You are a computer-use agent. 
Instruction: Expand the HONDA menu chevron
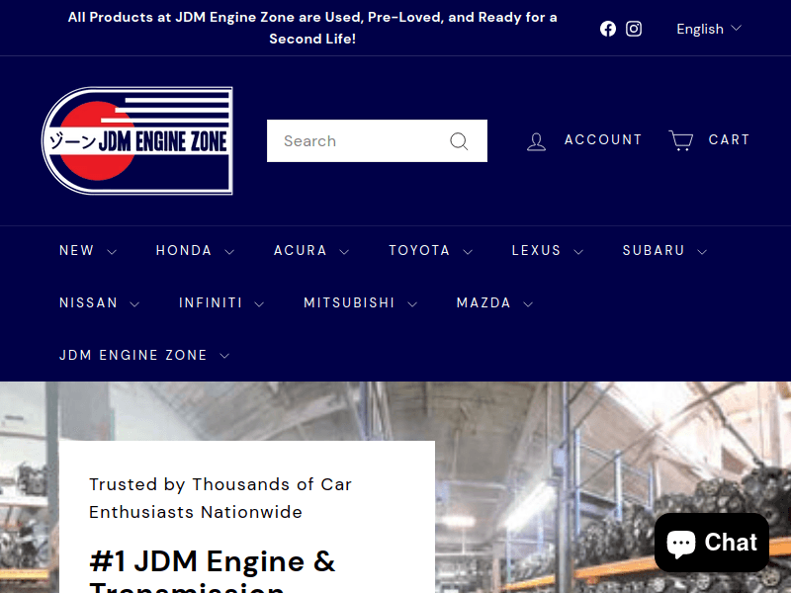coord(230,251)
